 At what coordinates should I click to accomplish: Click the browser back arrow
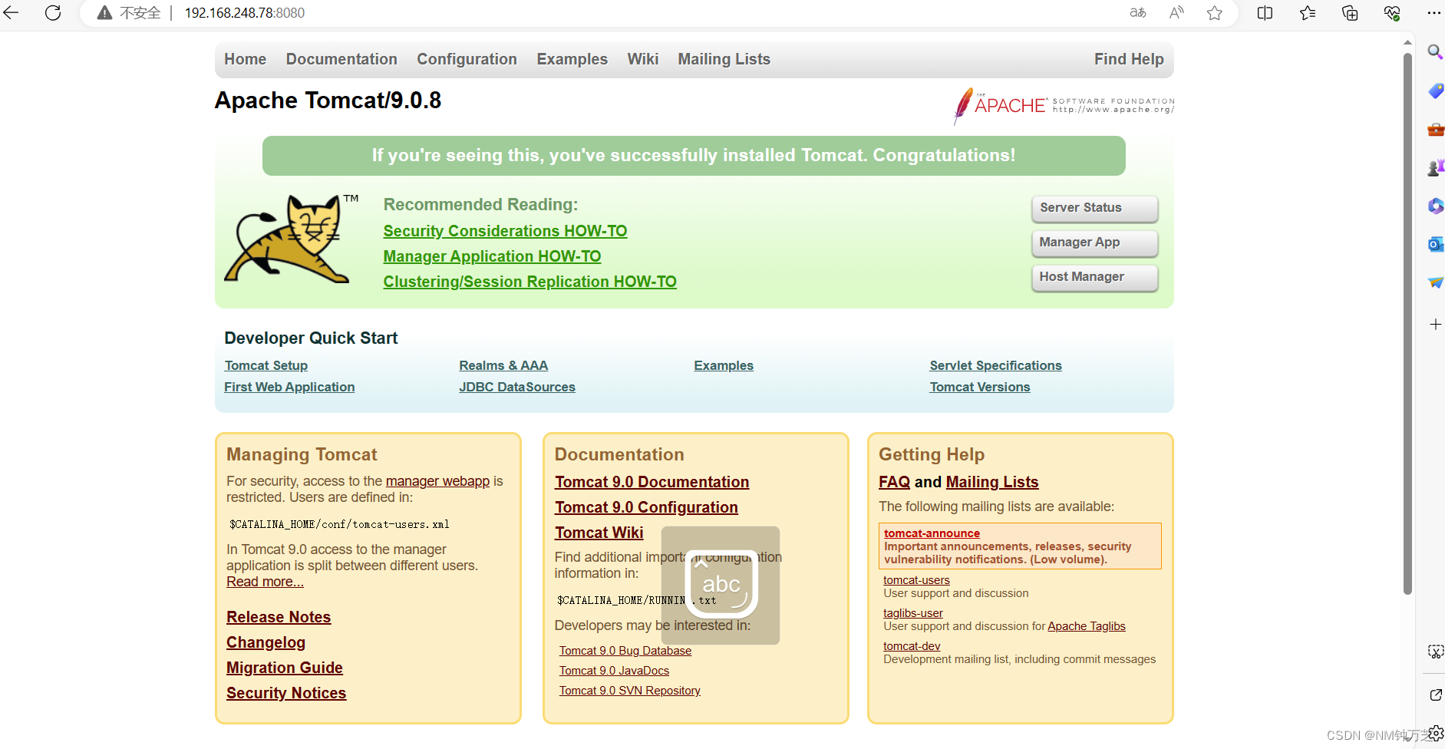[x=11, y=13]
